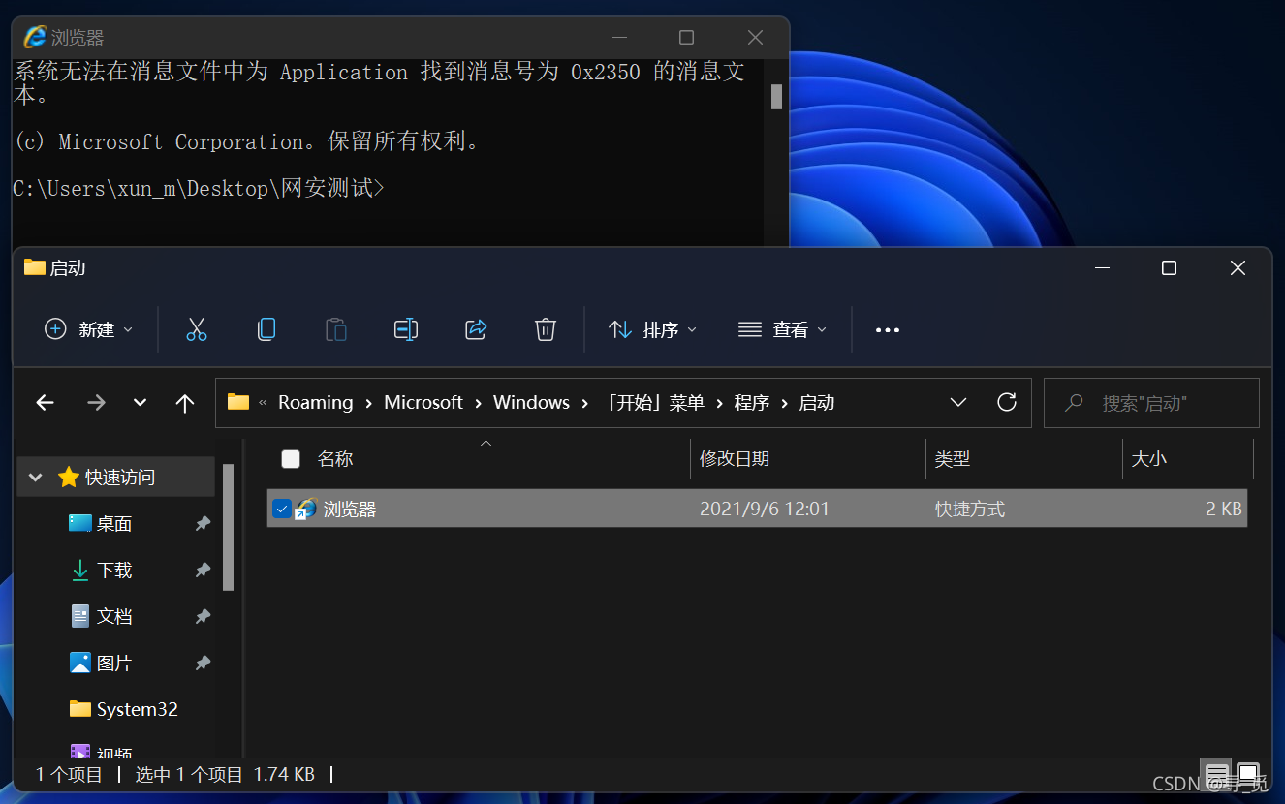Click the Share icon in Explorer toolbar

(476, 329)
